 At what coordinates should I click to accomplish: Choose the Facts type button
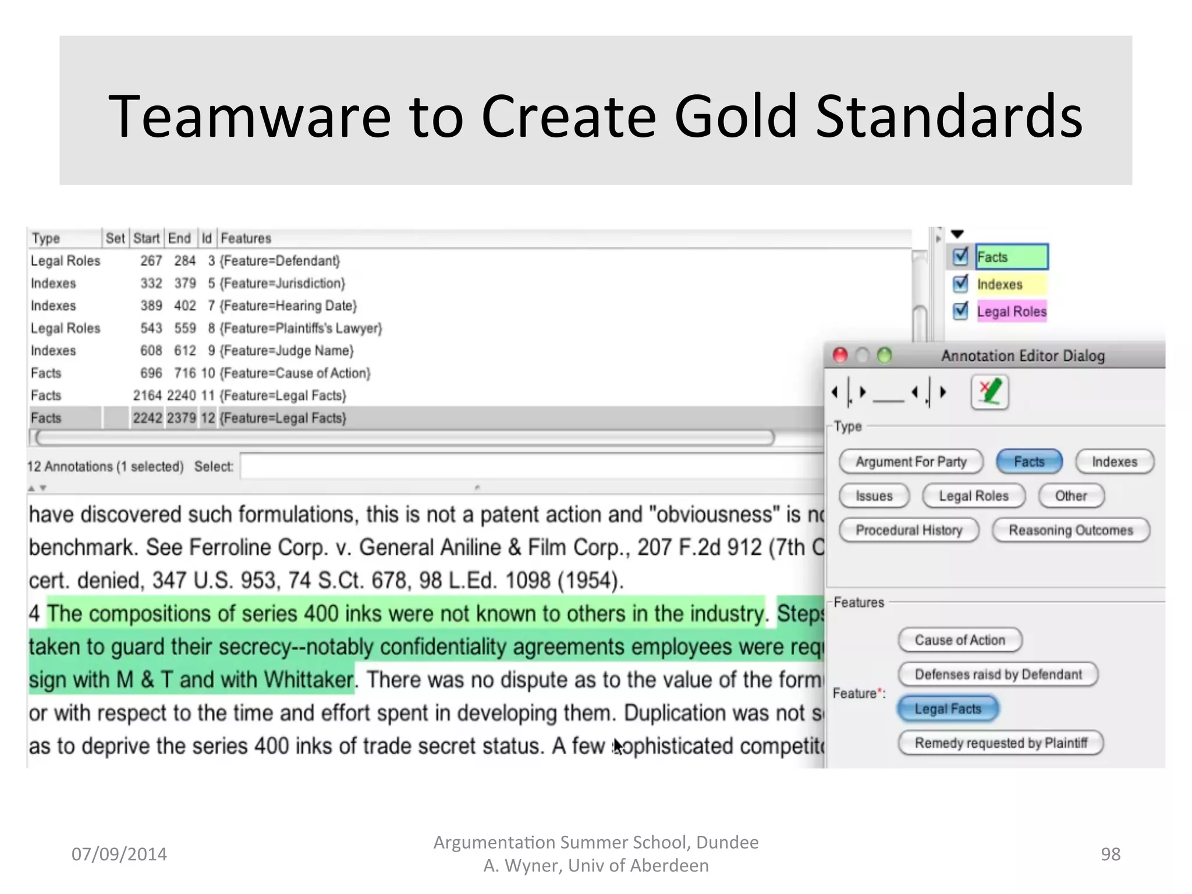pyautogui.click(x=1029, y=462)
